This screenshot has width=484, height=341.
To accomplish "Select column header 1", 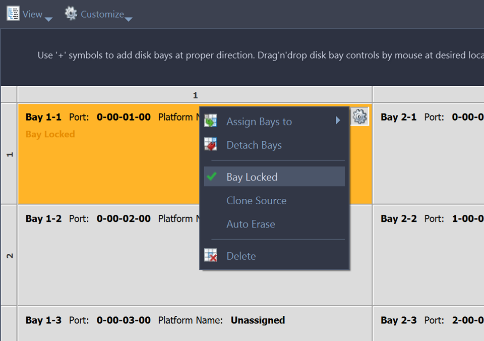I will (x=195, y=95).
